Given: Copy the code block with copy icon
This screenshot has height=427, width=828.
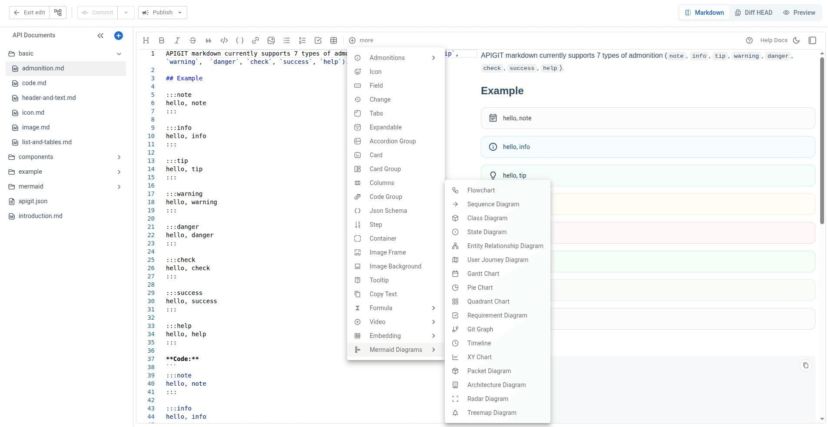Looking at the screenshot, I should (806, 365).
